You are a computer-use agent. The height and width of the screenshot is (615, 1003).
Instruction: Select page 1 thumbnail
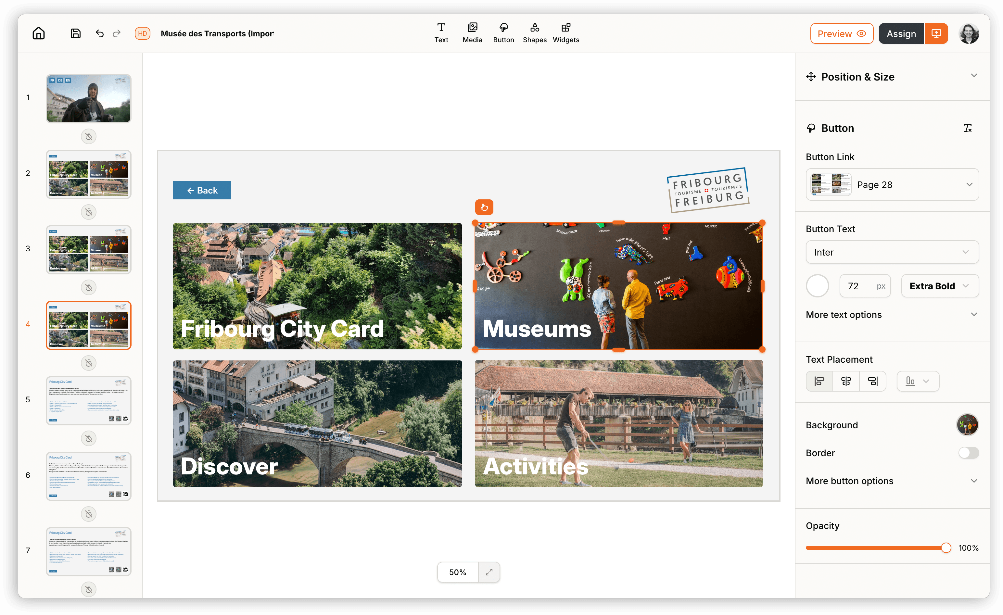[x=89, y=98]
